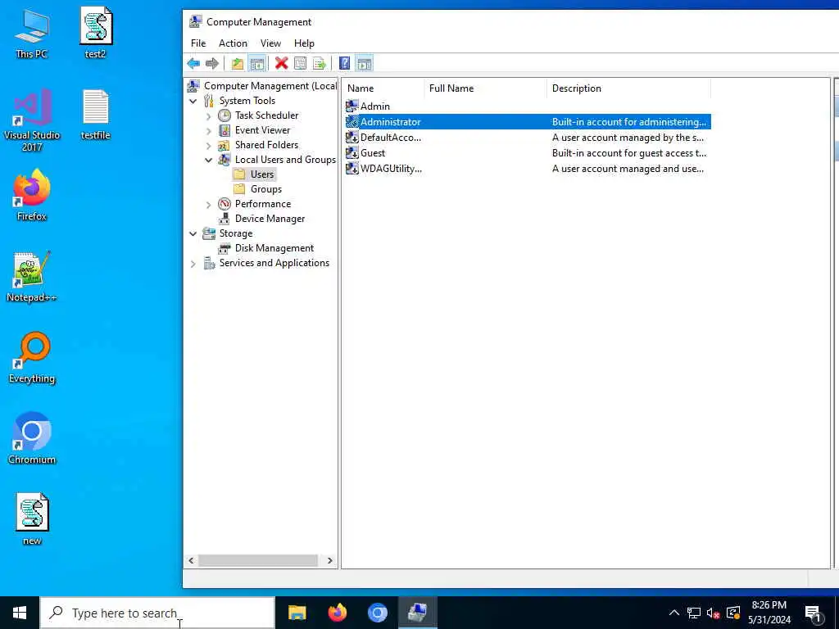Expand the Task Scheduler node
839x629 pixels.
pyautogui.click(x=209, y=115)
